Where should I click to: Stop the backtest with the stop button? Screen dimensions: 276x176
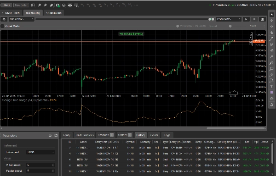(254, 19)
